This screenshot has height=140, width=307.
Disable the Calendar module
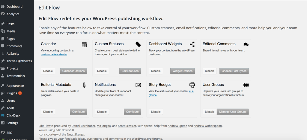48,71
